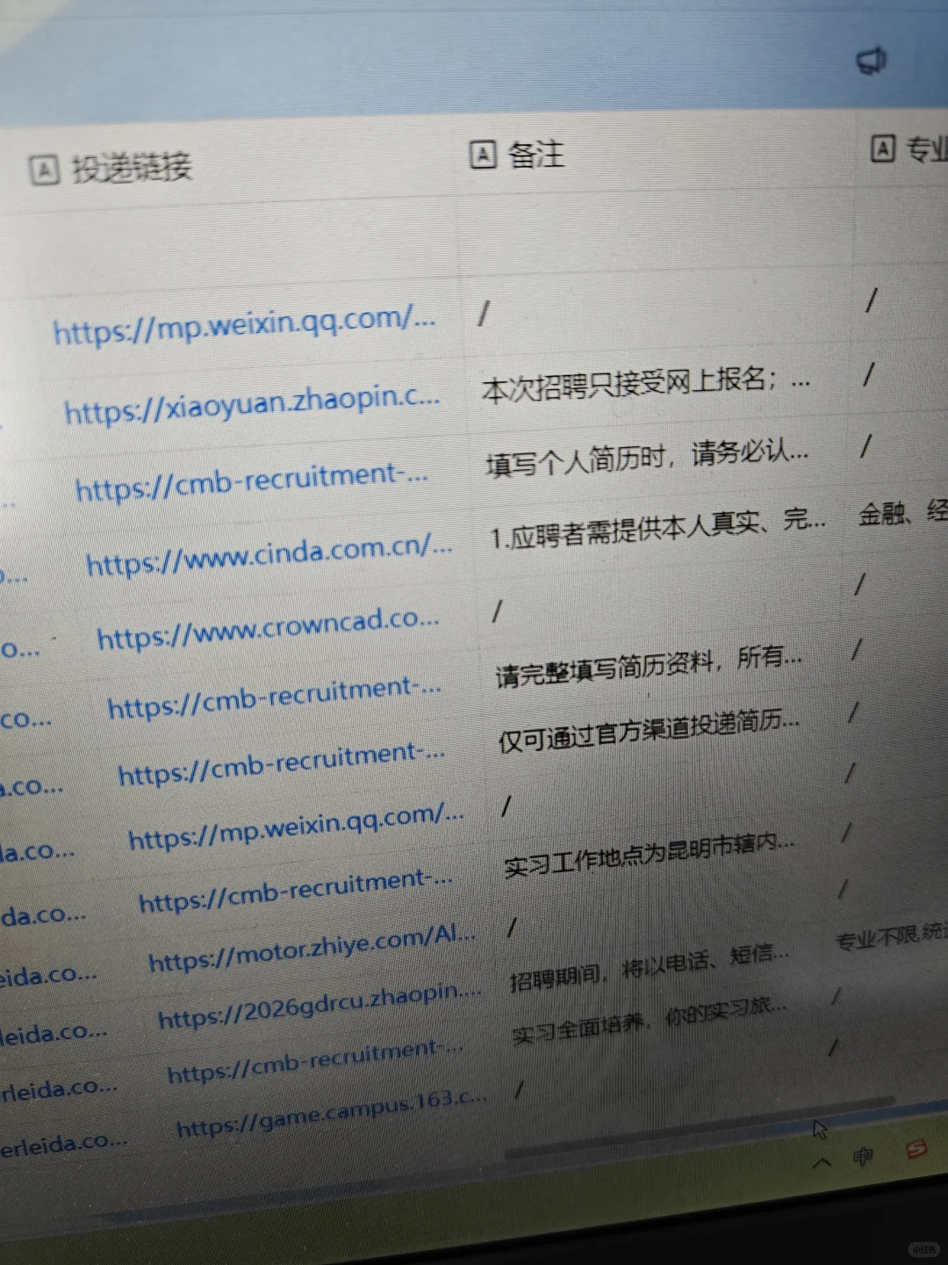
Task: Click the megaphone announcement icon at top right
Action: [872, 59]
